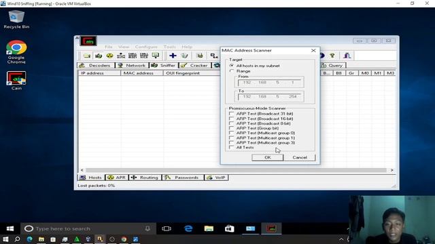Toggle the Start/Stop Sniffer toolbar icon
435x244 pixels.
tap(99, 56)
